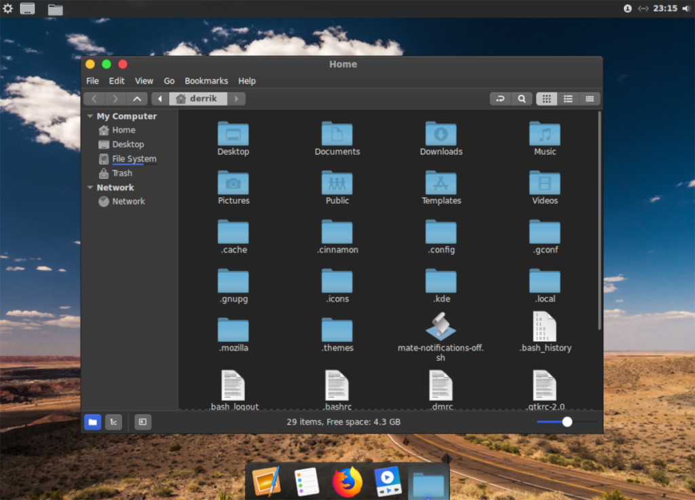Viewport: 695px width, 500px height.
Task: Hide the sidebar using the bottom button
Action: (x=143, y=422)
